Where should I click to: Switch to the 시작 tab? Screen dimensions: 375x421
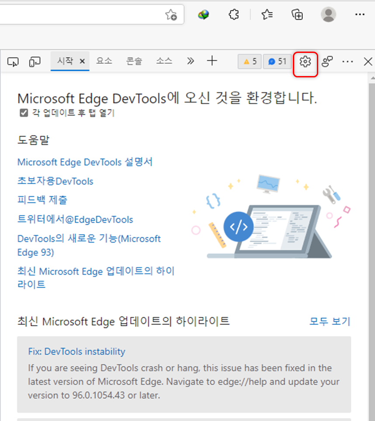[65, 61]
